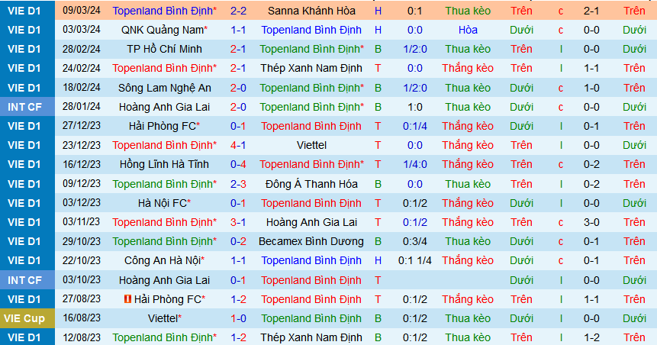Open the QNK Quảng Nam team link
Viewport: 657px width, 345px height.
164,30
